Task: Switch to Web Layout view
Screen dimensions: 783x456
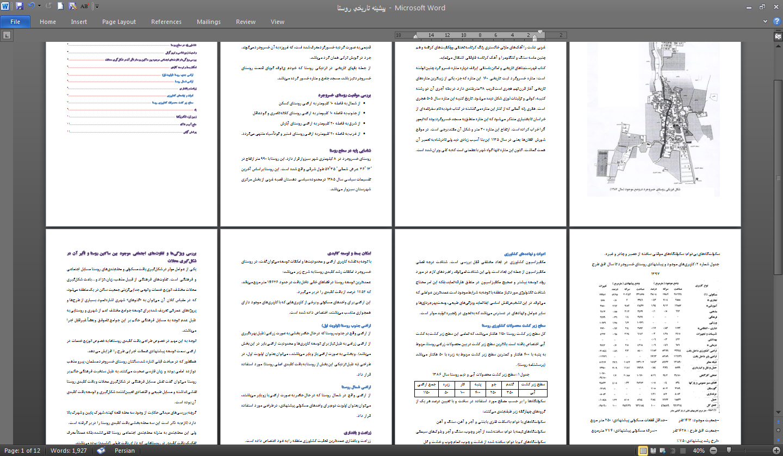Action: coord(662,451)
